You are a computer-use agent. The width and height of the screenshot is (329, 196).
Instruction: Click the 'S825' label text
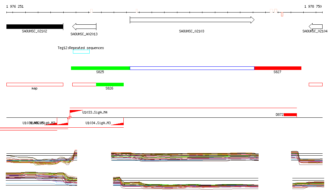pyautogui.click(x=100, y=72)
